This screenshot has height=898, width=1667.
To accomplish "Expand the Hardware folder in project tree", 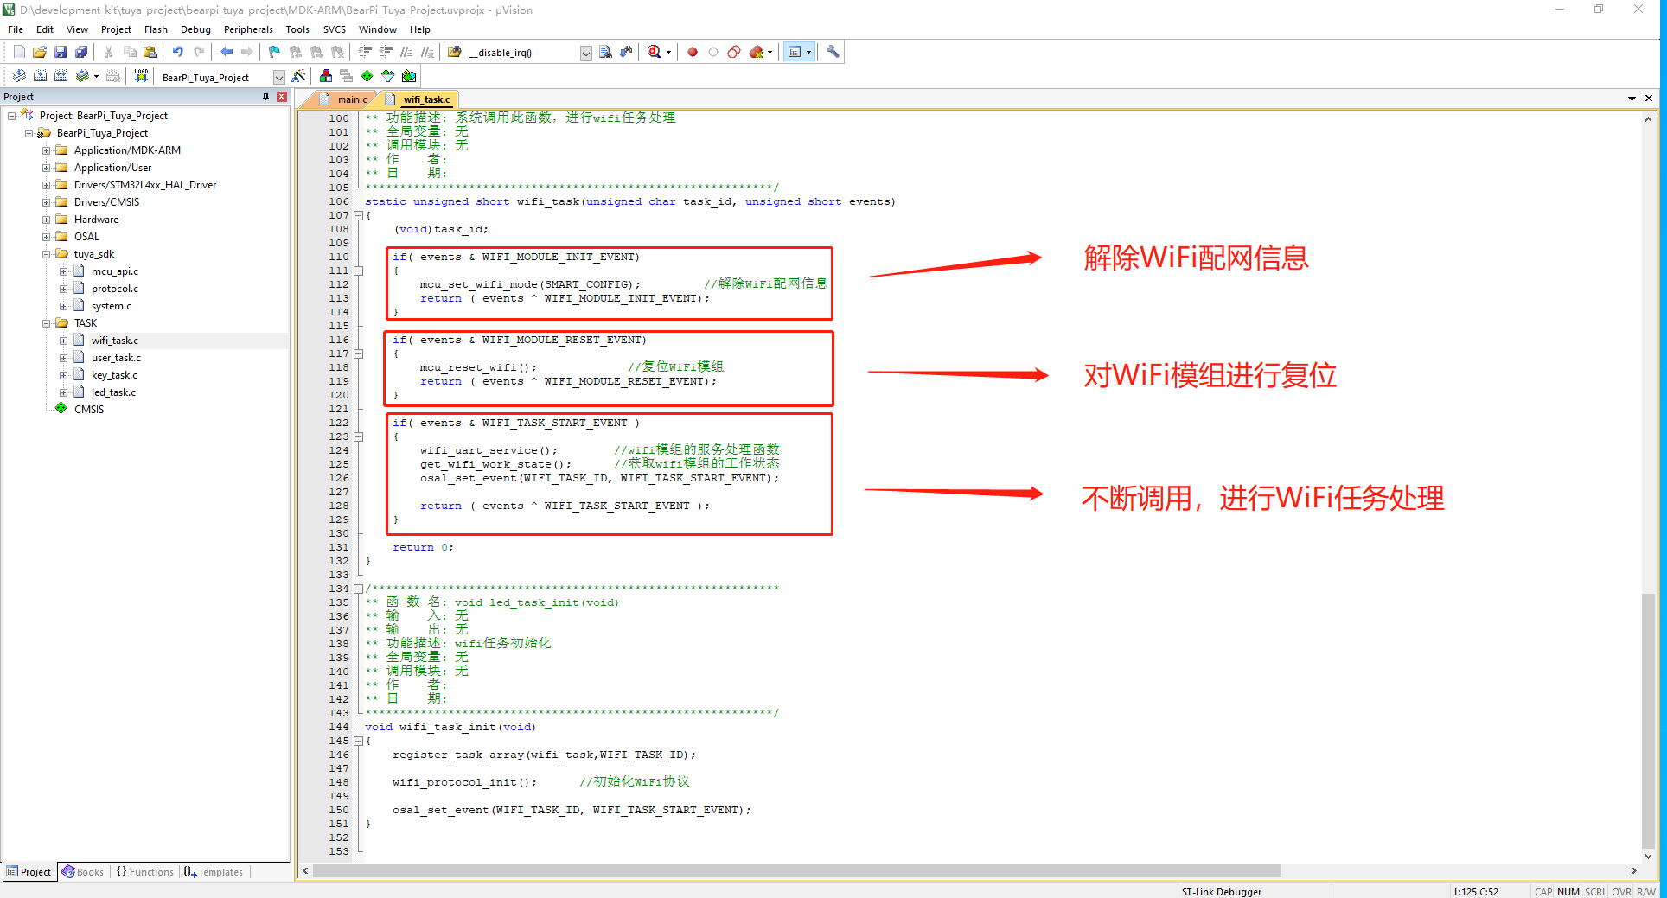I will 47,220.
